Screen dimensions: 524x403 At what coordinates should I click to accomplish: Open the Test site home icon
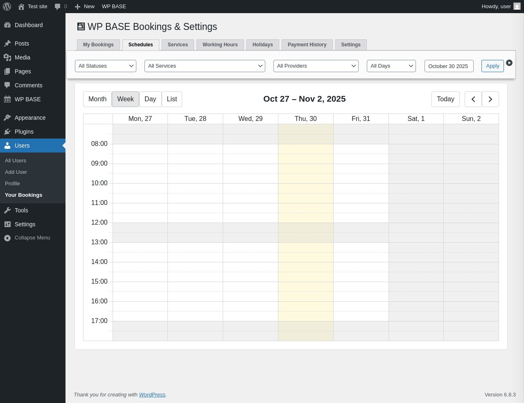21,7
